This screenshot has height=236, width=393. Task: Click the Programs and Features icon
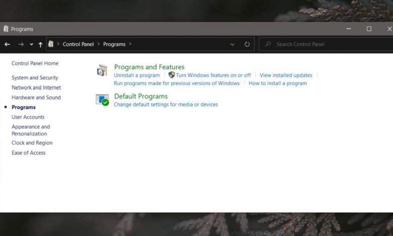point(102,70)
